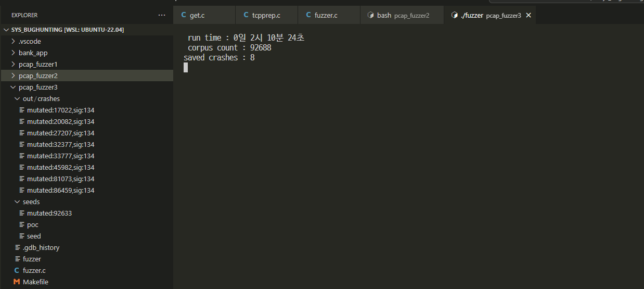
Task: Collapse the out/crashes folder
Action: tap(87, 98)
